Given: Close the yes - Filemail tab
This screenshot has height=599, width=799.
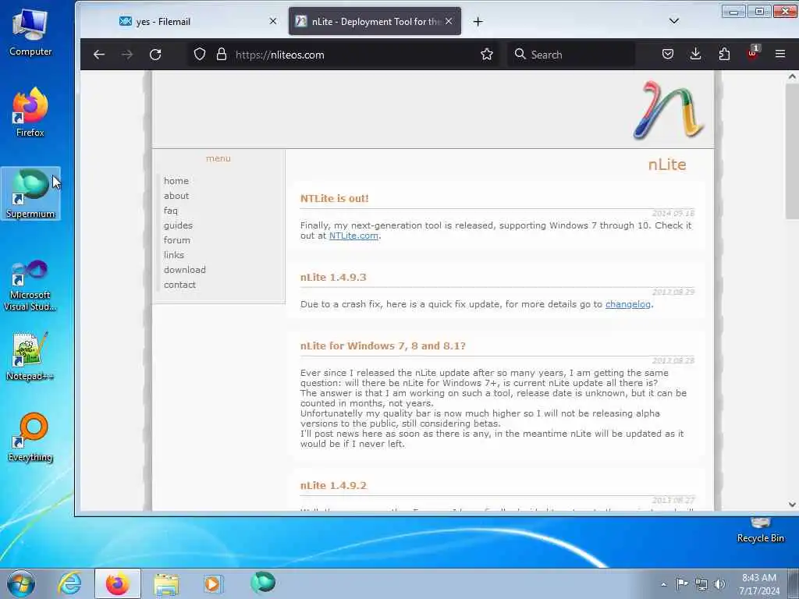Looking at the screenshot, I should pos(273,21).
